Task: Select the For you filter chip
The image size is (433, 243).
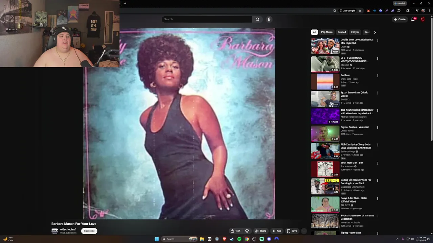Action: coord(355,32)
